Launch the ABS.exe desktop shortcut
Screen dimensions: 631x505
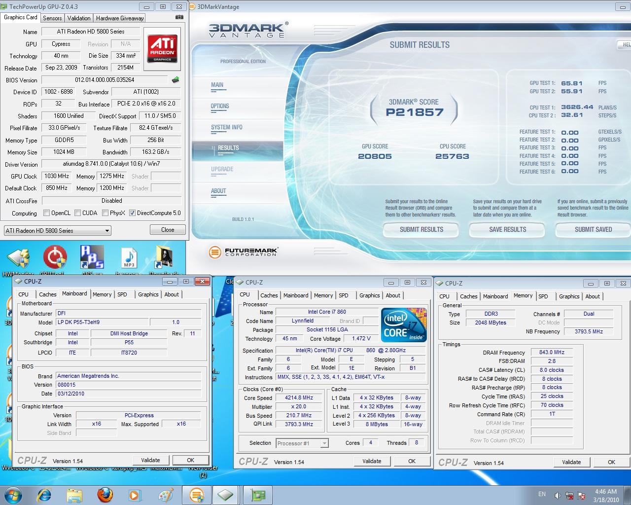tap(92, 260)
